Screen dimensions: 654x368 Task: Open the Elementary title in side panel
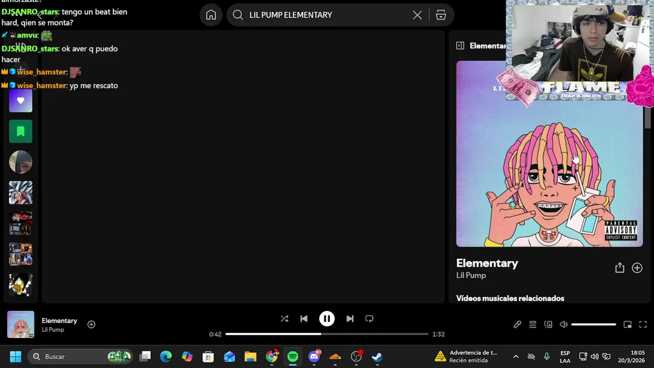(x=487, y=263)
